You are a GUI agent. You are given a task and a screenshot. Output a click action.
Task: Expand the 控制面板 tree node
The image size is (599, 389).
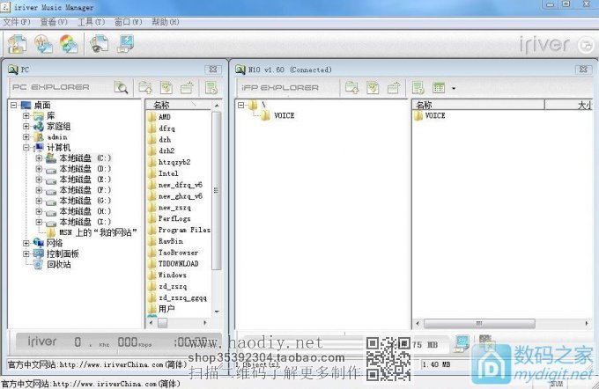click(26, 253)
